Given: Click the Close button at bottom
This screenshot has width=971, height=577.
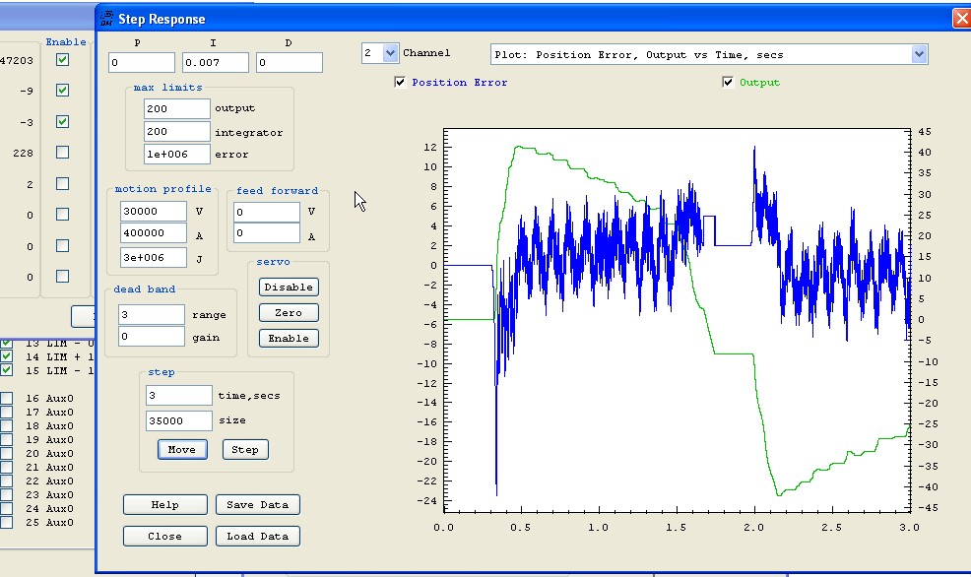Looking at the screenshot, I should coord(164,537).
